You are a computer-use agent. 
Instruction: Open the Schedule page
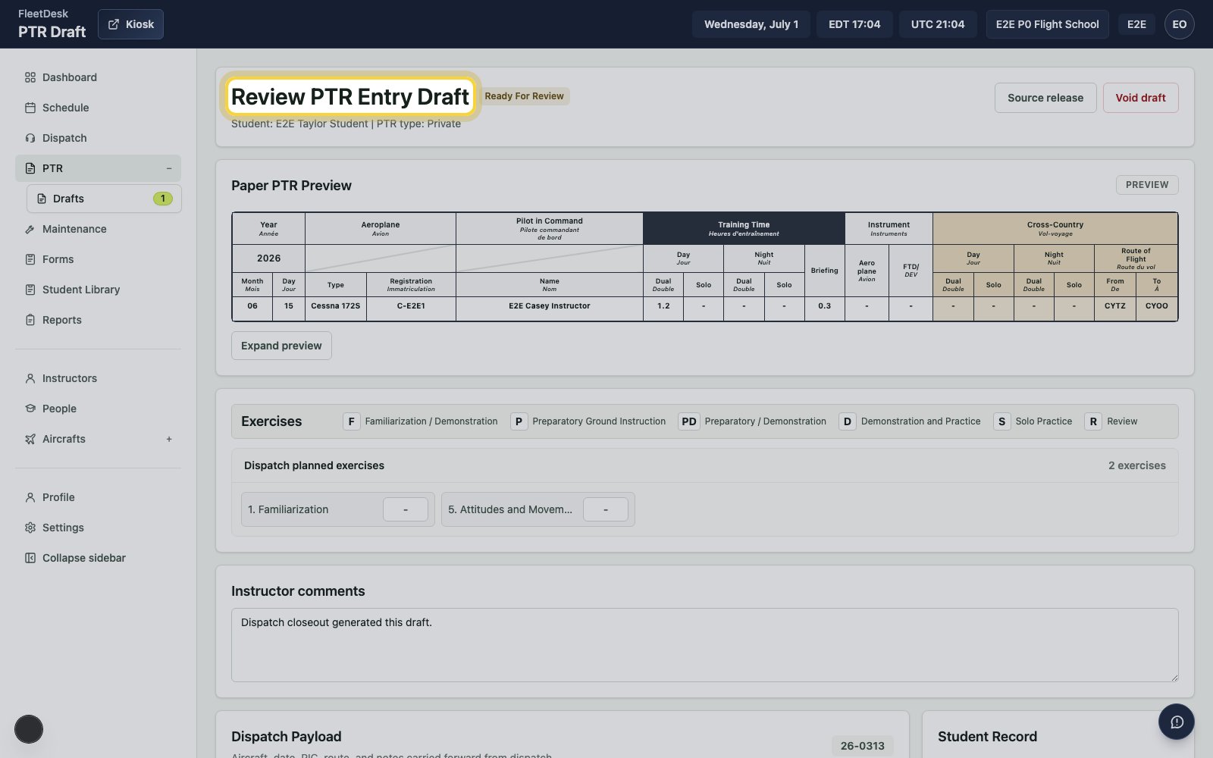click(99, 108)
